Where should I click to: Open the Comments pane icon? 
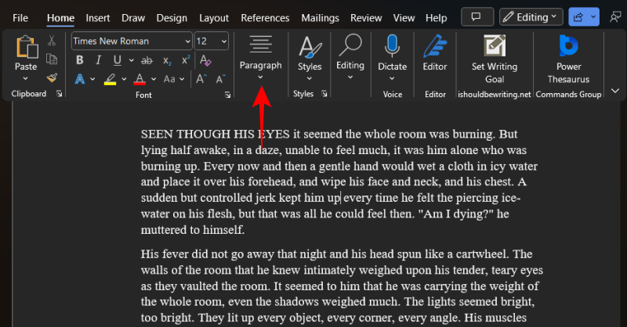pyautogui.click(x=477, y=16)
